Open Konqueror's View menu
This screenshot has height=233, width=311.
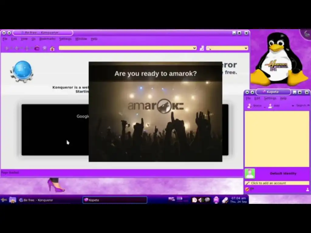pyautogui.click(x=24, y=39)
